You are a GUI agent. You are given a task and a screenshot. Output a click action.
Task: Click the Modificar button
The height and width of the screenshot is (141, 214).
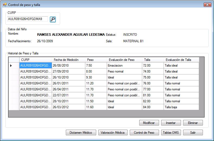(149, 123)
